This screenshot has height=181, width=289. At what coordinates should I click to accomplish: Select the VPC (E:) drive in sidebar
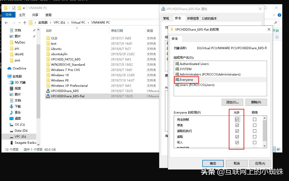coord(18,137)
